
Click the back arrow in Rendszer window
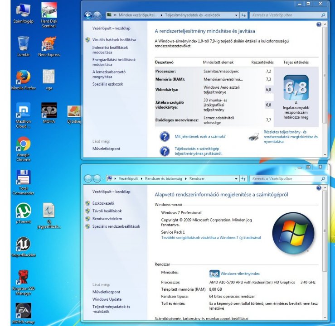[x=88, y=178]
